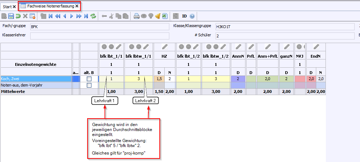Click pencil icon above EndN column
Image resolution: width=360 pixels, height=162 pixels.
[316, 47]
